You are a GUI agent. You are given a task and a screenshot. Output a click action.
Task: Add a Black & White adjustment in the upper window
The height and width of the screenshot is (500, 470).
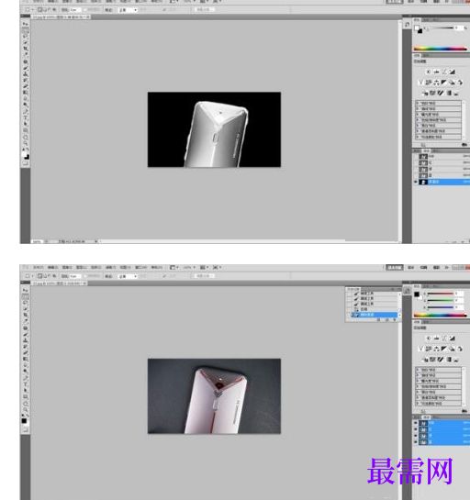443,83
